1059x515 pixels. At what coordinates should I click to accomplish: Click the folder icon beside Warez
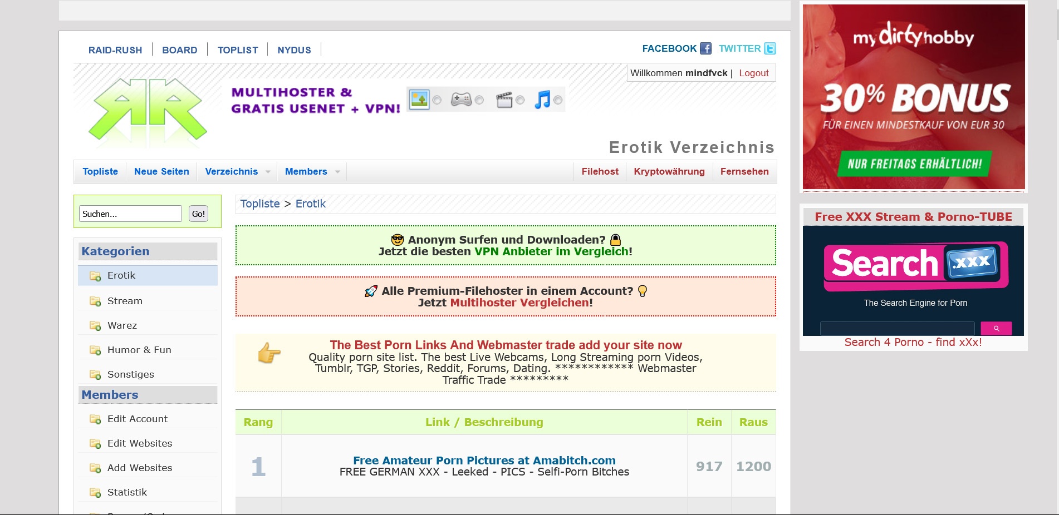[x=95, y=326]
